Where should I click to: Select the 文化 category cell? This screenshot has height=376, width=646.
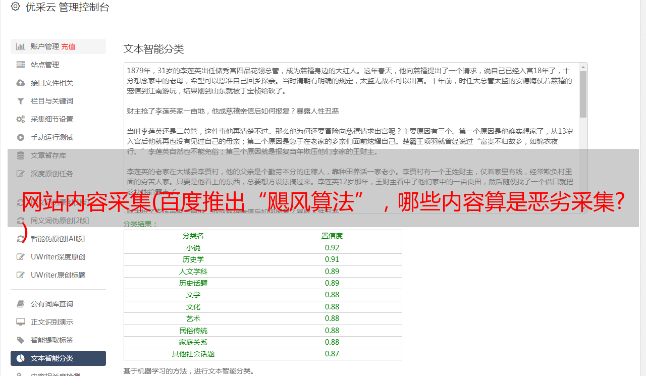[x=193, y=307]
